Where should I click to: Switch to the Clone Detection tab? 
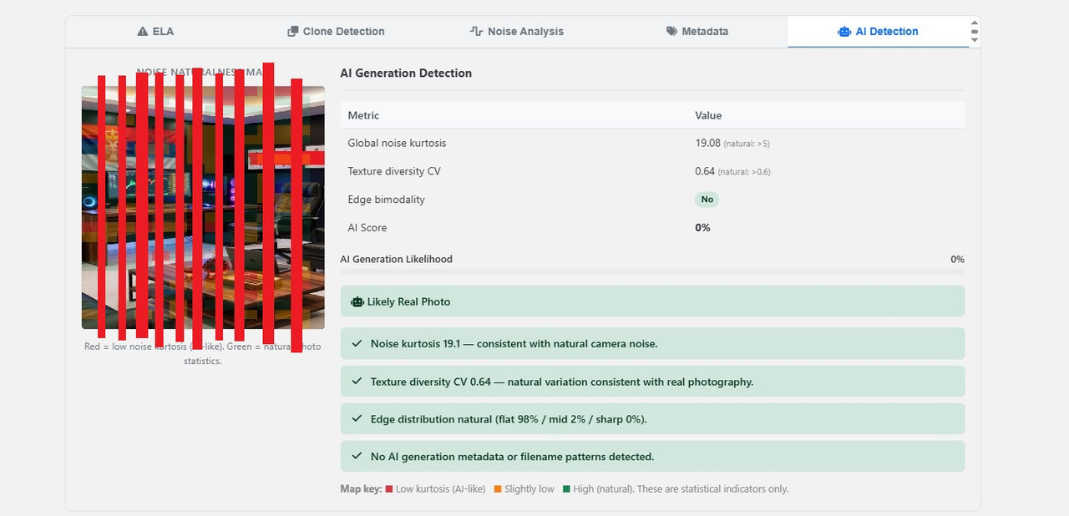(x=336, y=32)
